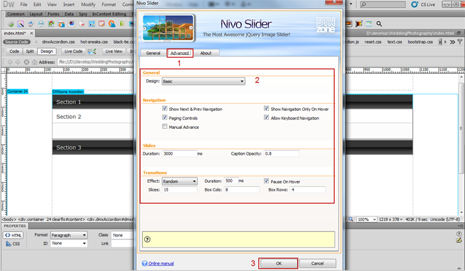Click the Home icon beside Address

[35, 62]
